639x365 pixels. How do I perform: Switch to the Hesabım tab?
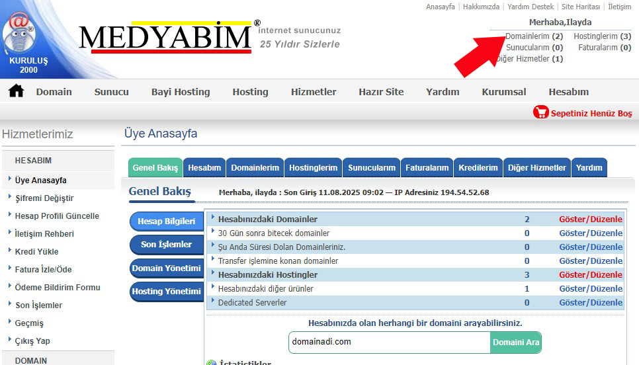tap(204, 167)
